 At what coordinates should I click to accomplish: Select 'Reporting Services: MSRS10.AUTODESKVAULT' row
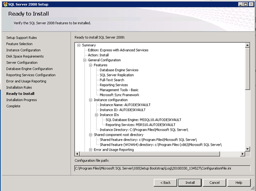point(140,125)
